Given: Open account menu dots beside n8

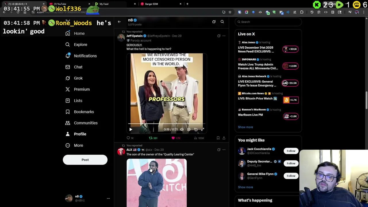Looking at the screenshot, I should tap(108, 198).
